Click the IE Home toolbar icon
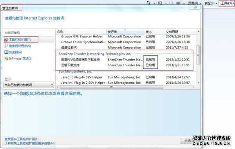235x149 pixels. click(148, 3)
